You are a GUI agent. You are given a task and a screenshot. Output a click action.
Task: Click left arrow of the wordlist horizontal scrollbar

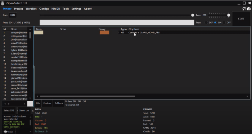coord(5,104)
